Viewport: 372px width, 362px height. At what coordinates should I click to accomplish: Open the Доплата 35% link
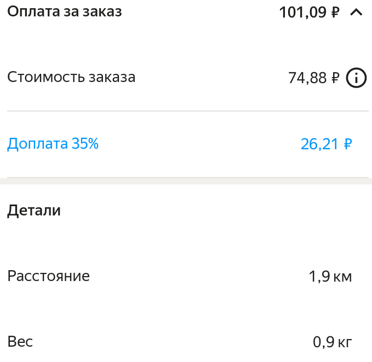pyautogui.click(x=53, y=144)
